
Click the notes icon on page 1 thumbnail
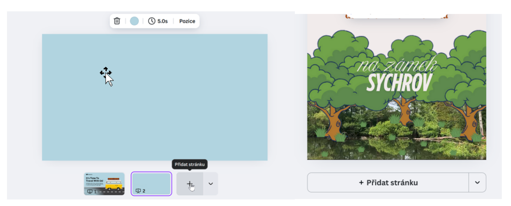90,191
